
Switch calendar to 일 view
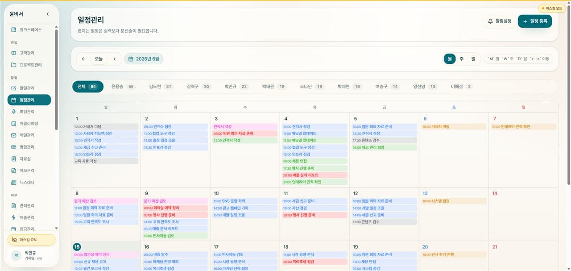(473, 58)
